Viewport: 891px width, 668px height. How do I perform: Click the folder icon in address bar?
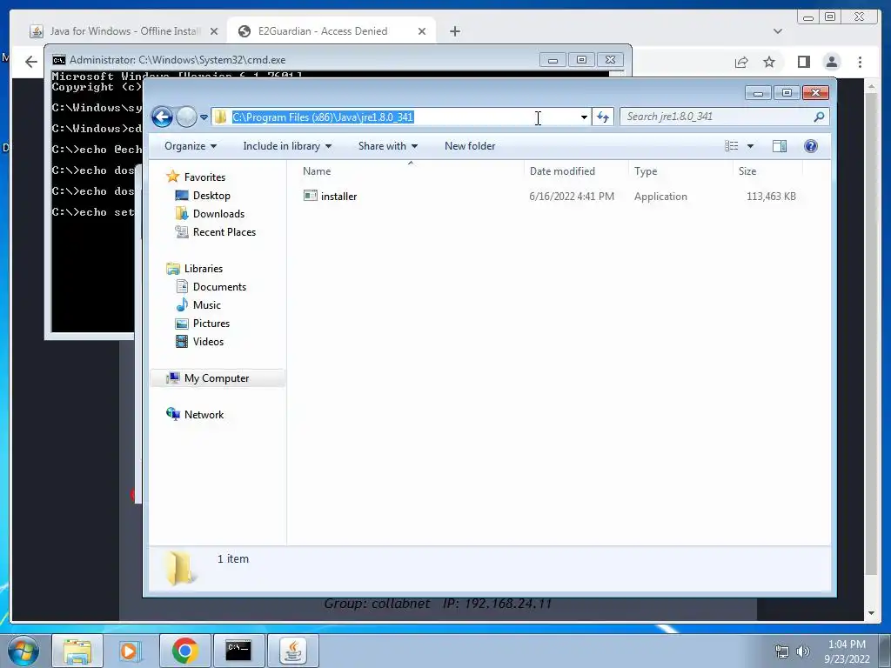[x=220, y=117]
